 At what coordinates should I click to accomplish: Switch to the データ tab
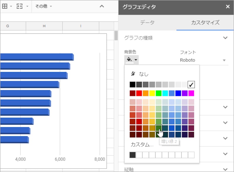pyautogui.click(x=148, y=22)
